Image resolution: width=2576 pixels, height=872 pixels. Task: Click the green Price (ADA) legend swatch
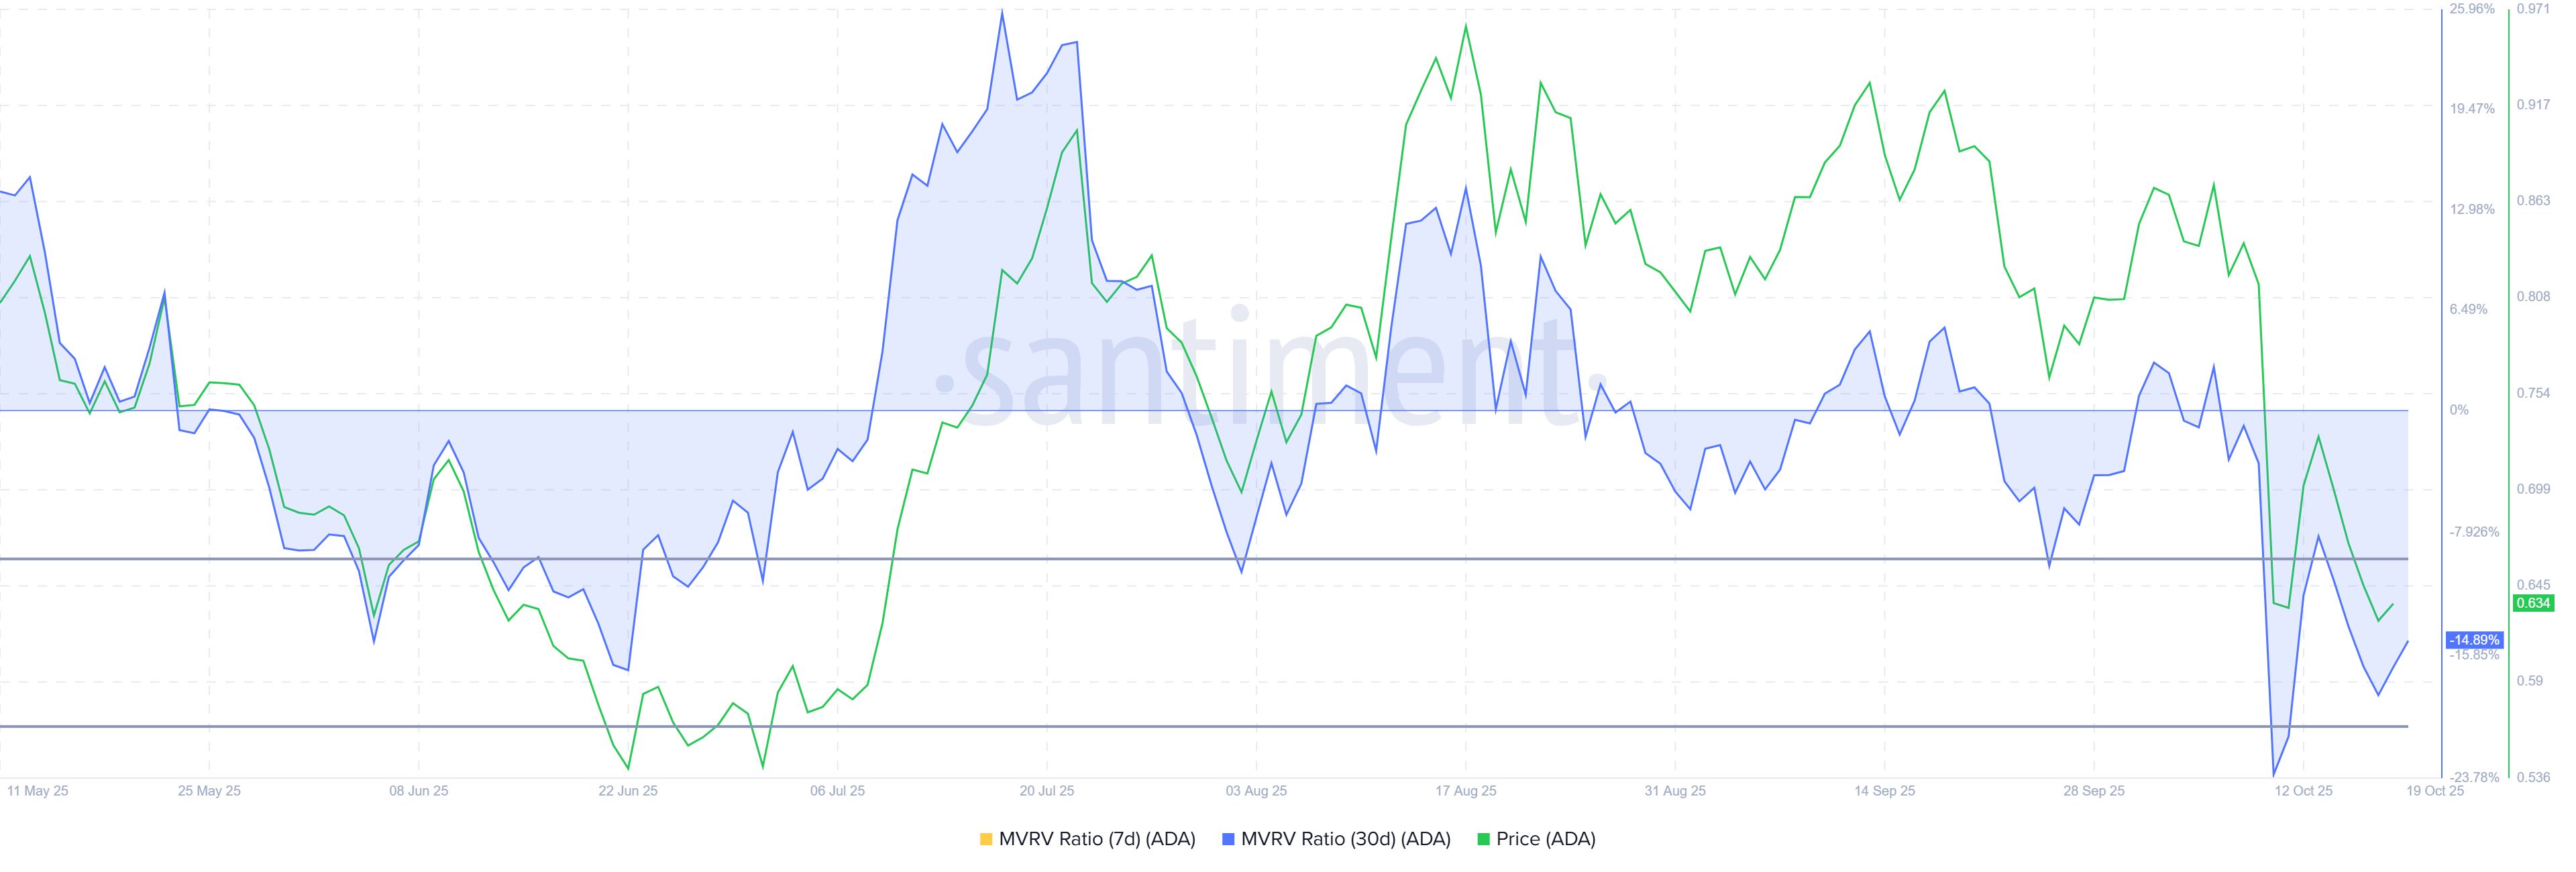[1483, 840]
